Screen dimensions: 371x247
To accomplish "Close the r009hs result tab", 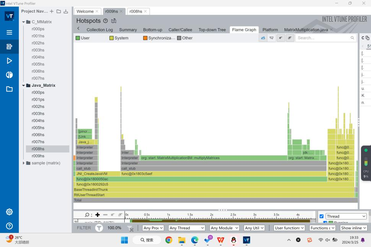I will (121, 11).
